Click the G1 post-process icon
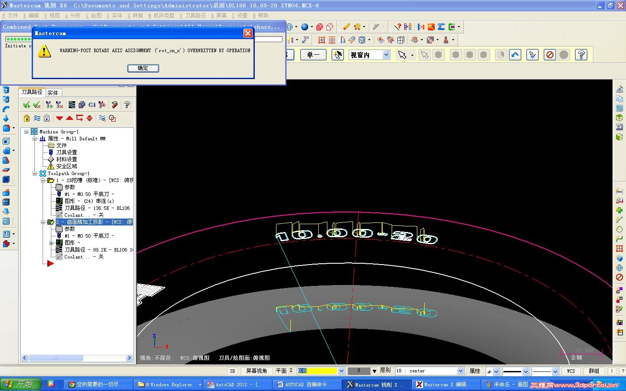 pos(92,105)
